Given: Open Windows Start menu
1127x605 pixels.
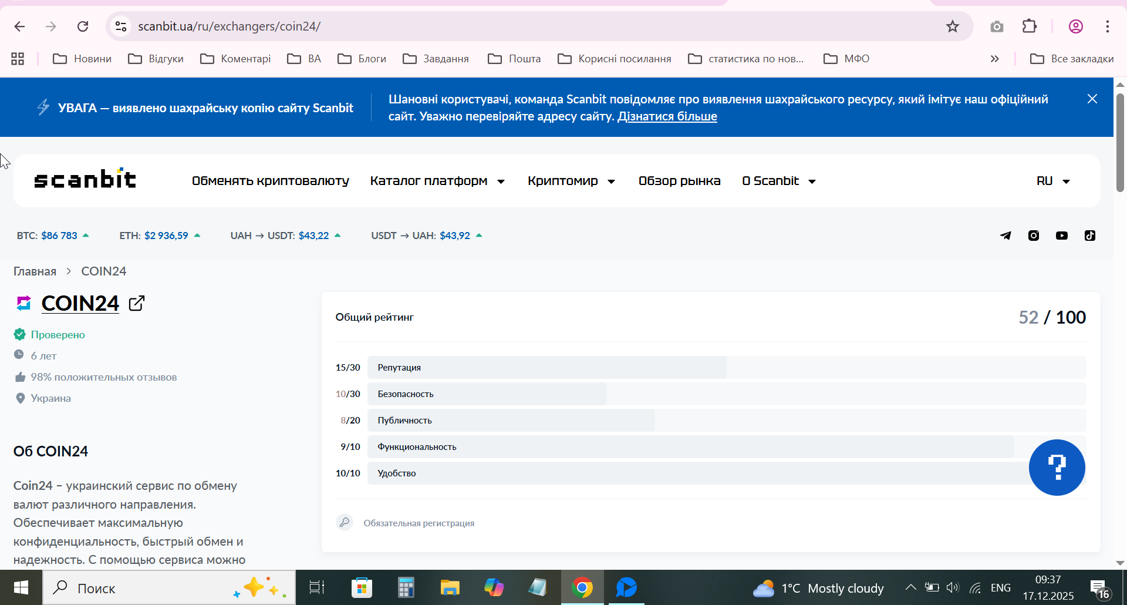Looking at the screenshot, I should pyautogui.click(x=21, y=587).
